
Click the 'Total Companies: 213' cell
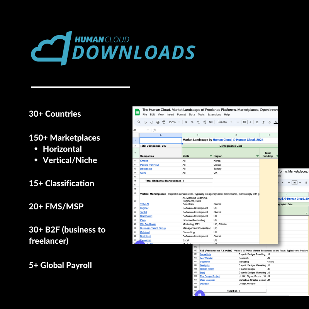161,146
